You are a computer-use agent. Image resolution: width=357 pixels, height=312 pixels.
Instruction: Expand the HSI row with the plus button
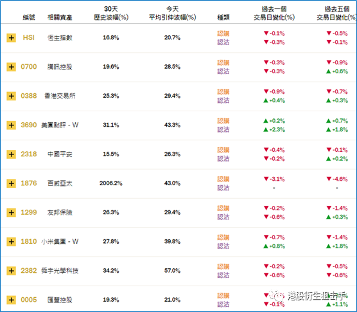point(11,38)
